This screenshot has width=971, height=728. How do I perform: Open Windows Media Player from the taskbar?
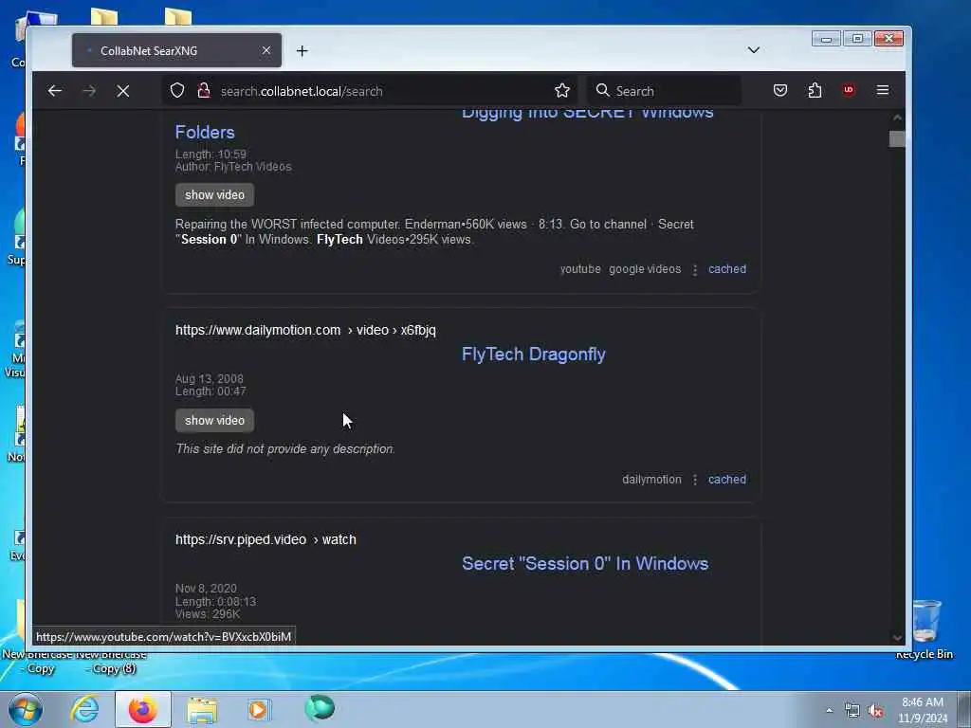[258, 709]
